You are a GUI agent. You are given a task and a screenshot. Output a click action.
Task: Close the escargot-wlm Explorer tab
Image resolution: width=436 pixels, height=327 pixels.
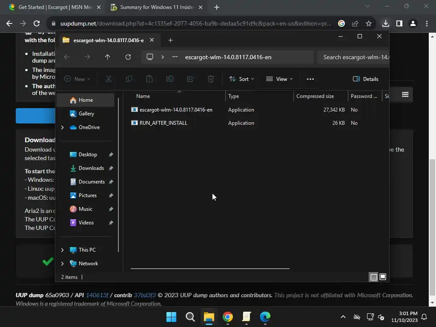pyautogui.click(x=152, y=40)
